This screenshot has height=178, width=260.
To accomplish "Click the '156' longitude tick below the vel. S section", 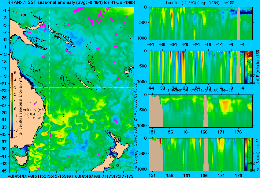I will (169, 176).
